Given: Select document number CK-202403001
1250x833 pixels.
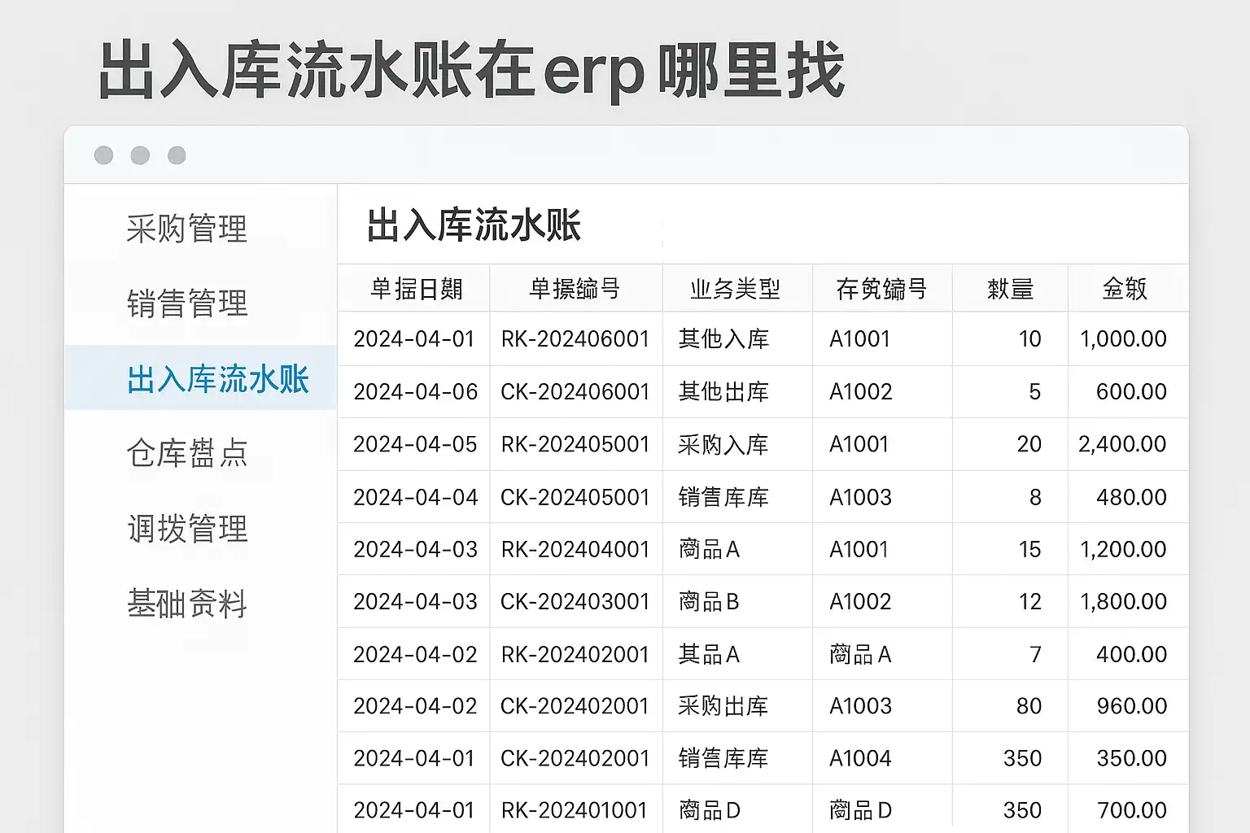Looking at the screenshot, I should click(x=575, y=602).
